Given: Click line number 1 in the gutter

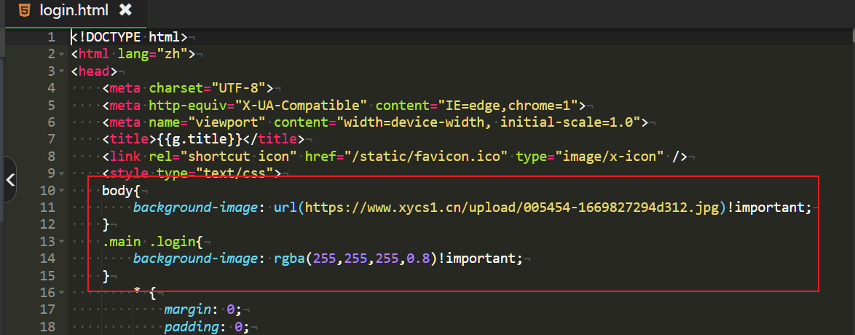Looking at the screenshot, I should point(51,37).
